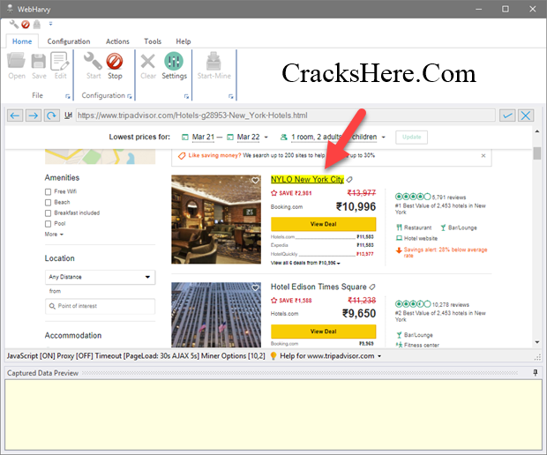Go back using the browser back arrow

pyautogui.click(x=15, y=116)
